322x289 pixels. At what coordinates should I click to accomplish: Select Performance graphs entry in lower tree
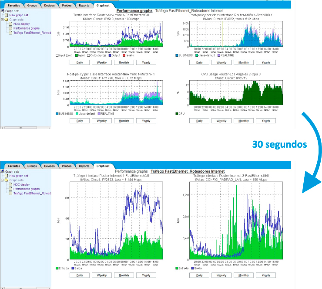pos(27,189)
